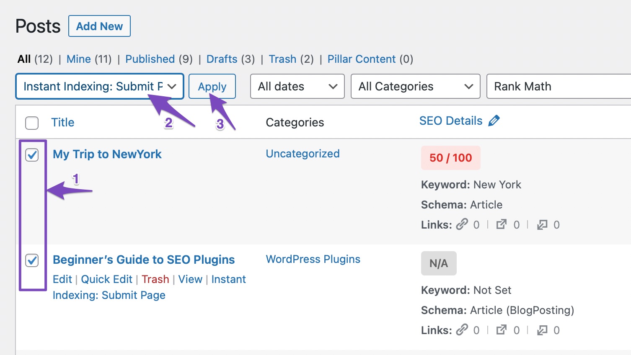Click the internal links icon for Beginner's Guide post
The height and width of the screenshot is (355, 631).
coord(463,330)
